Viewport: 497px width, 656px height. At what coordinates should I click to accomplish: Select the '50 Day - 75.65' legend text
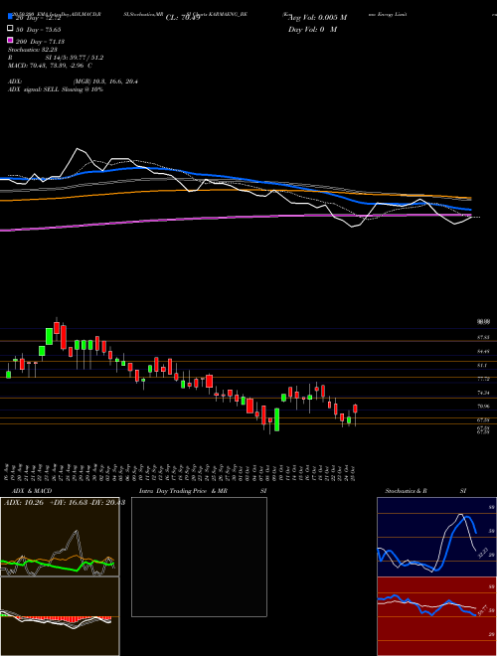pyautogui.click(x=38, y=29)
